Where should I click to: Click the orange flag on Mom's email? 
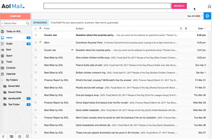40,42
